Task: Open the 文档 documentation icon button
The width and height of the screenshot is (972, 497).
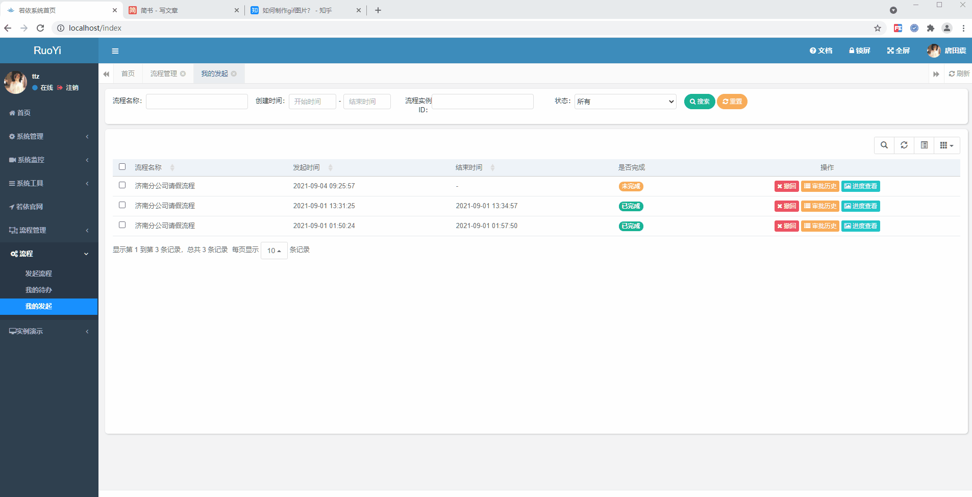Action: point(820,51)
